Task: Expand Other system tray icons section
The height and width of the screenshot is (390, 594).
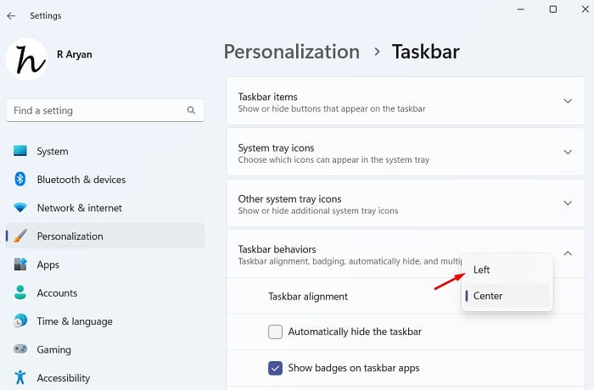Action: coord(568,203)
